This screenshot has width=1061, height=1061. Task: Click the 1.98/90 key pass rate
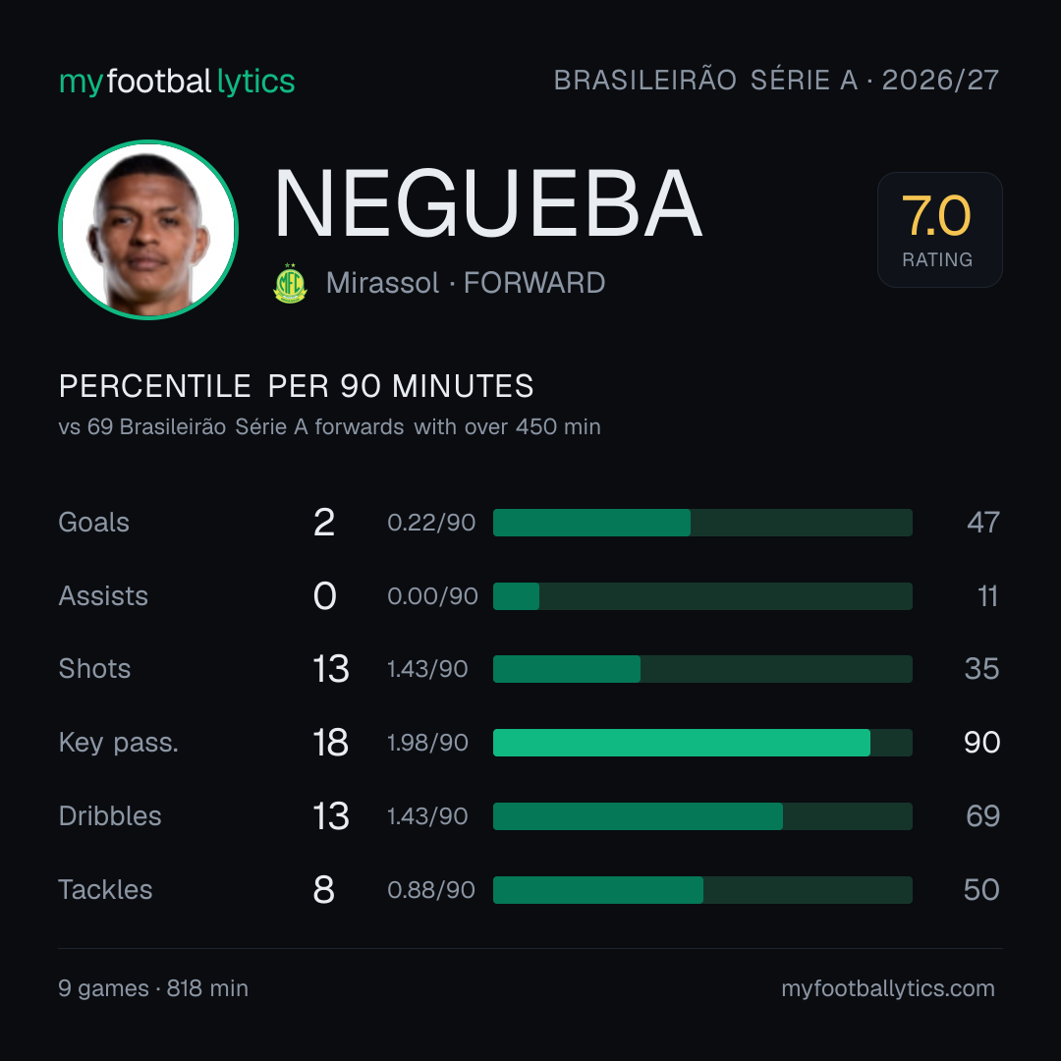click(x=427, y=743)
